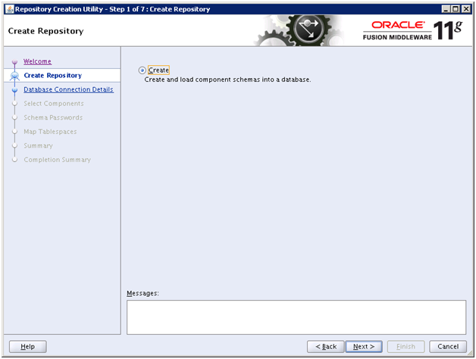
Task: Click the 'Messages:' label
Action: click(142, 293)
